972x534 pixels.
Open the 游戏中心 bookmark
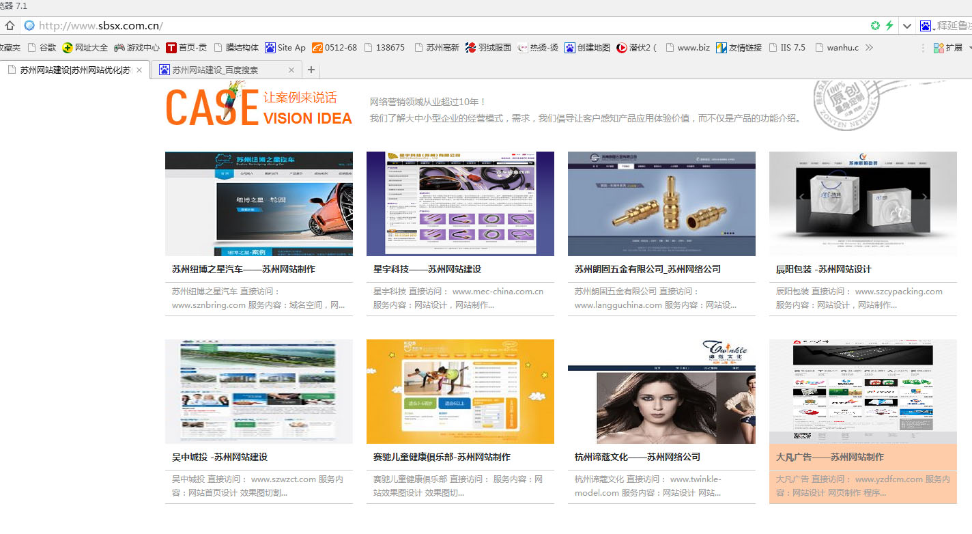pyautogui.click(x=137, y=48)
